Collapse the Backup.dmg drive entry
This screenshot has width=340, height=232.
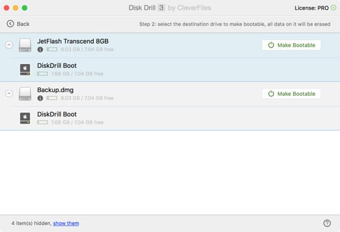point(9,94)
